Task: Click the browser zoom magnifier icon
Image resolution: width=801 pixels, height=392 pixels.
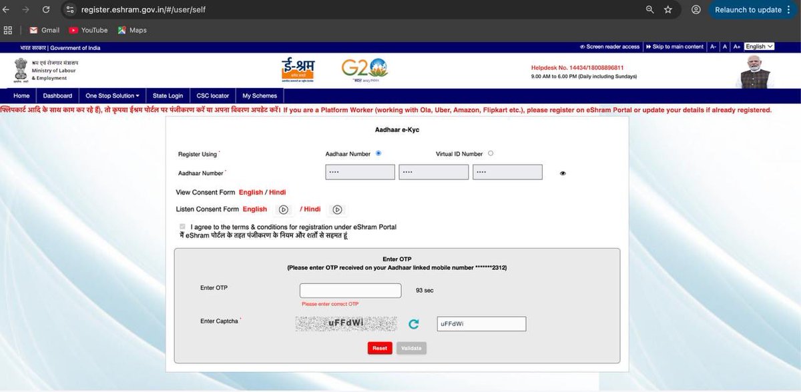Action: pos(650,10)
